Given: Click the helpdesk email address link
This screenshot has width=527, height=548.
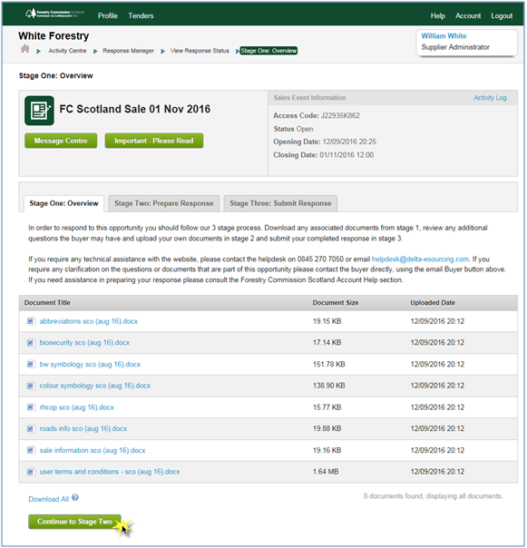Looking at the screenshot, I should click(420, 259).
